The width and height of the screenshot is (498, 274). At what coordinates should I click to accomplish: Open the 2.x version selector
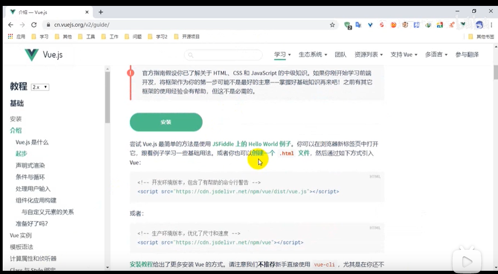[x=40, y=87]
